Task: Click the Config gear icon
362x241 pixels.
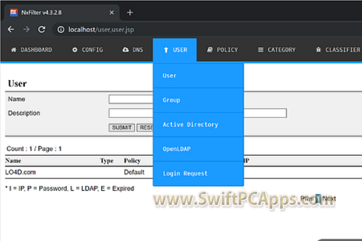Action: [x=75, y=50]
